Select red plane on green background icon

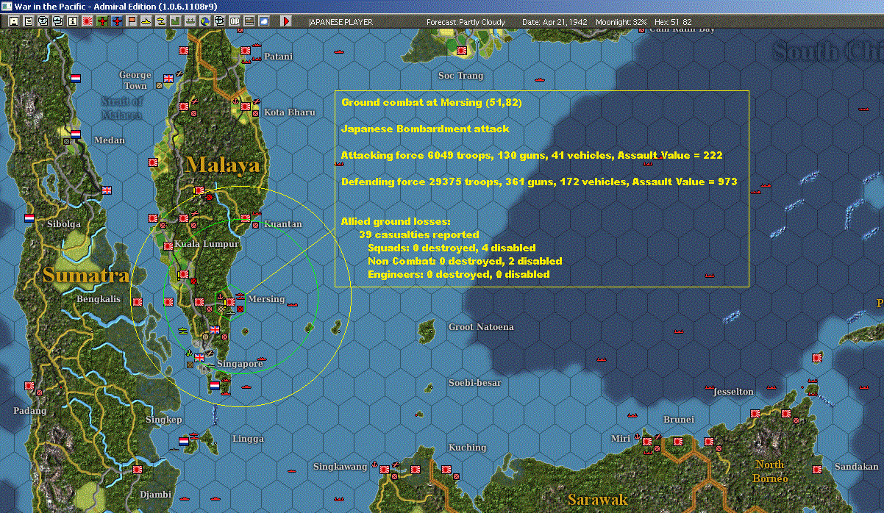point(102,21)
